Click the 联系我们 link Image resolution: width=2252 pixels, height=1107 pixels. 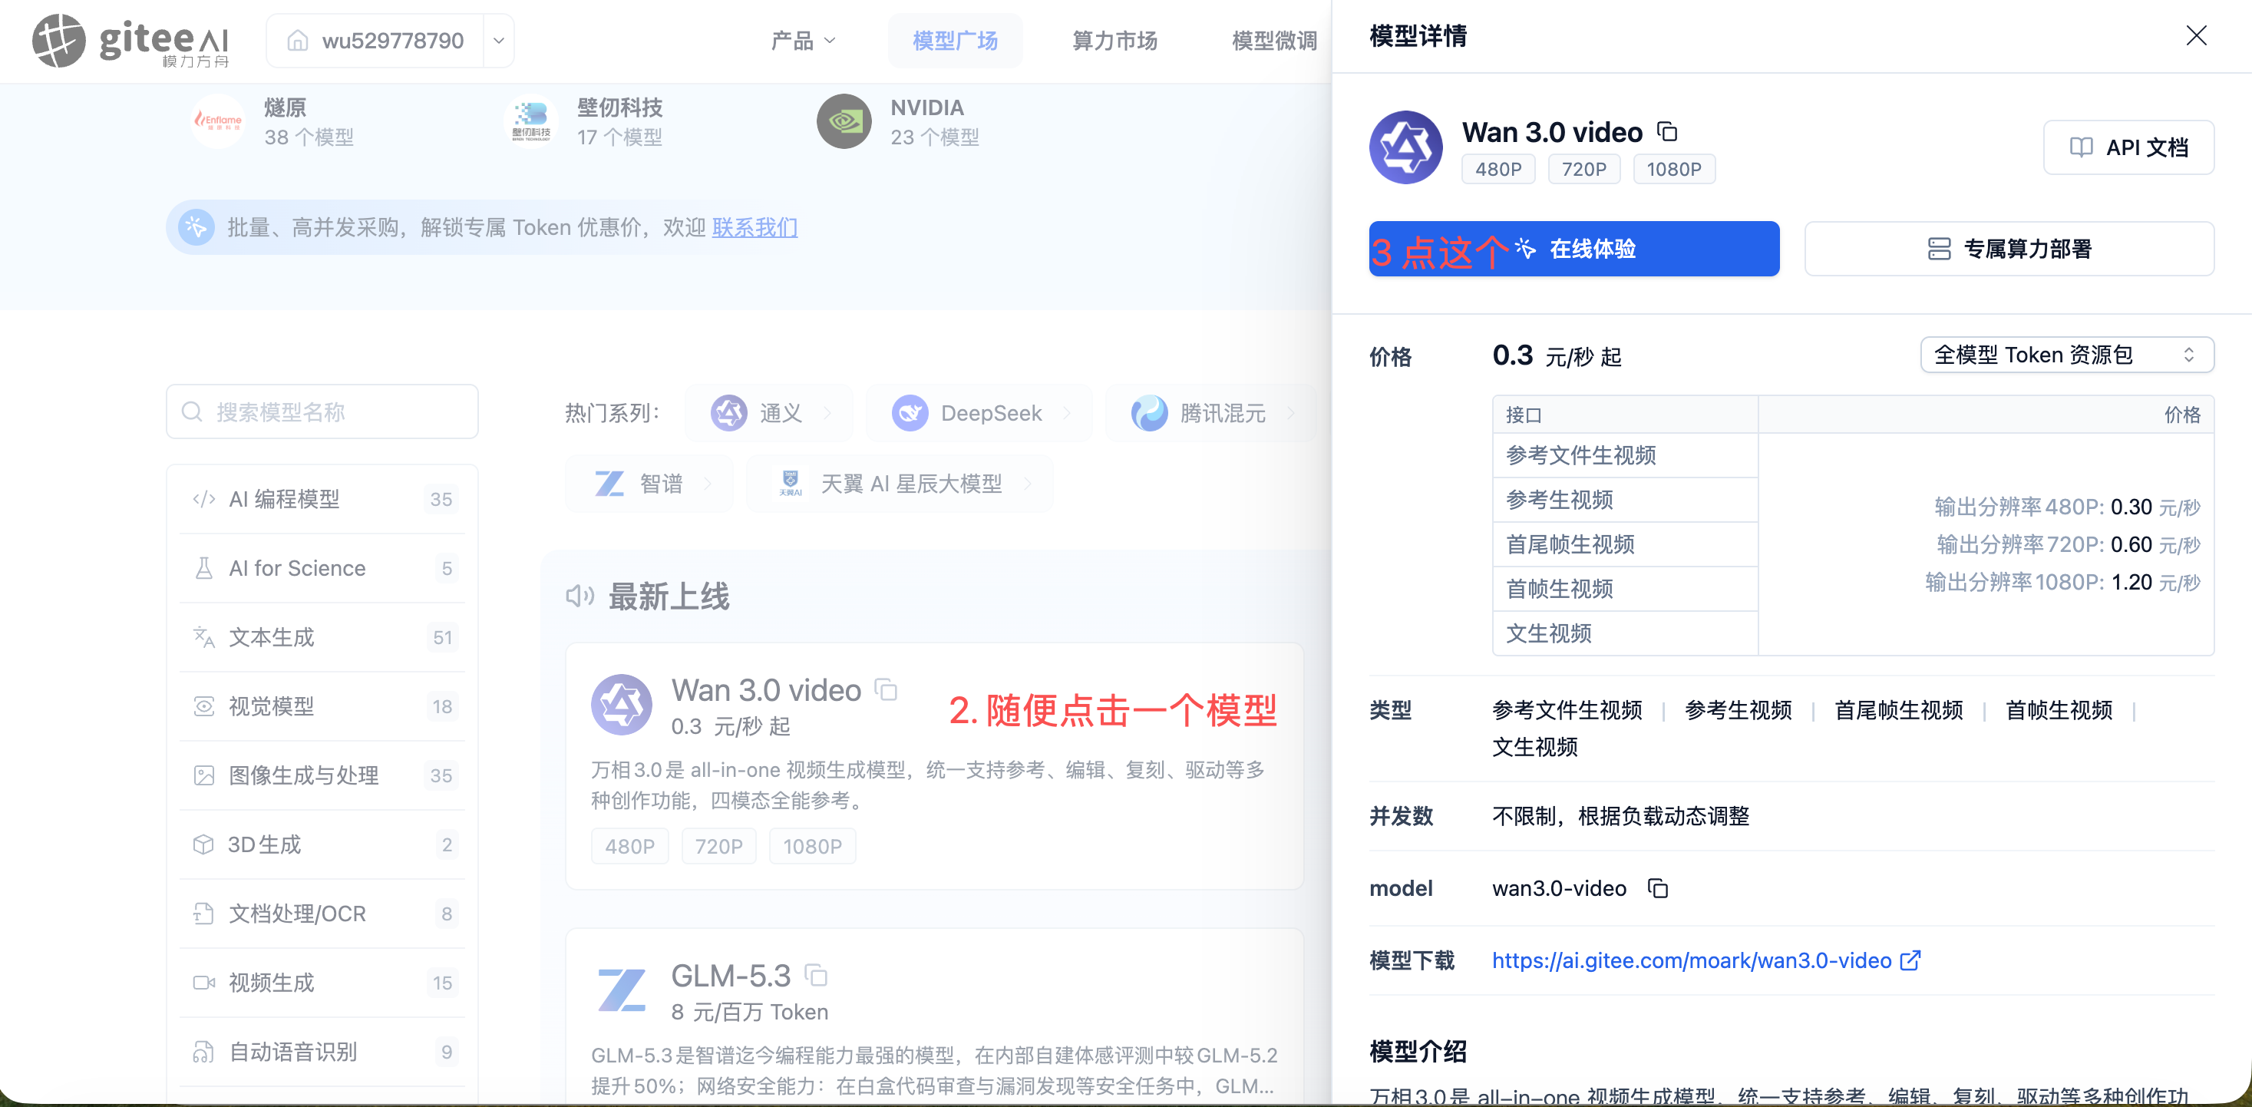tap(755, 227)
